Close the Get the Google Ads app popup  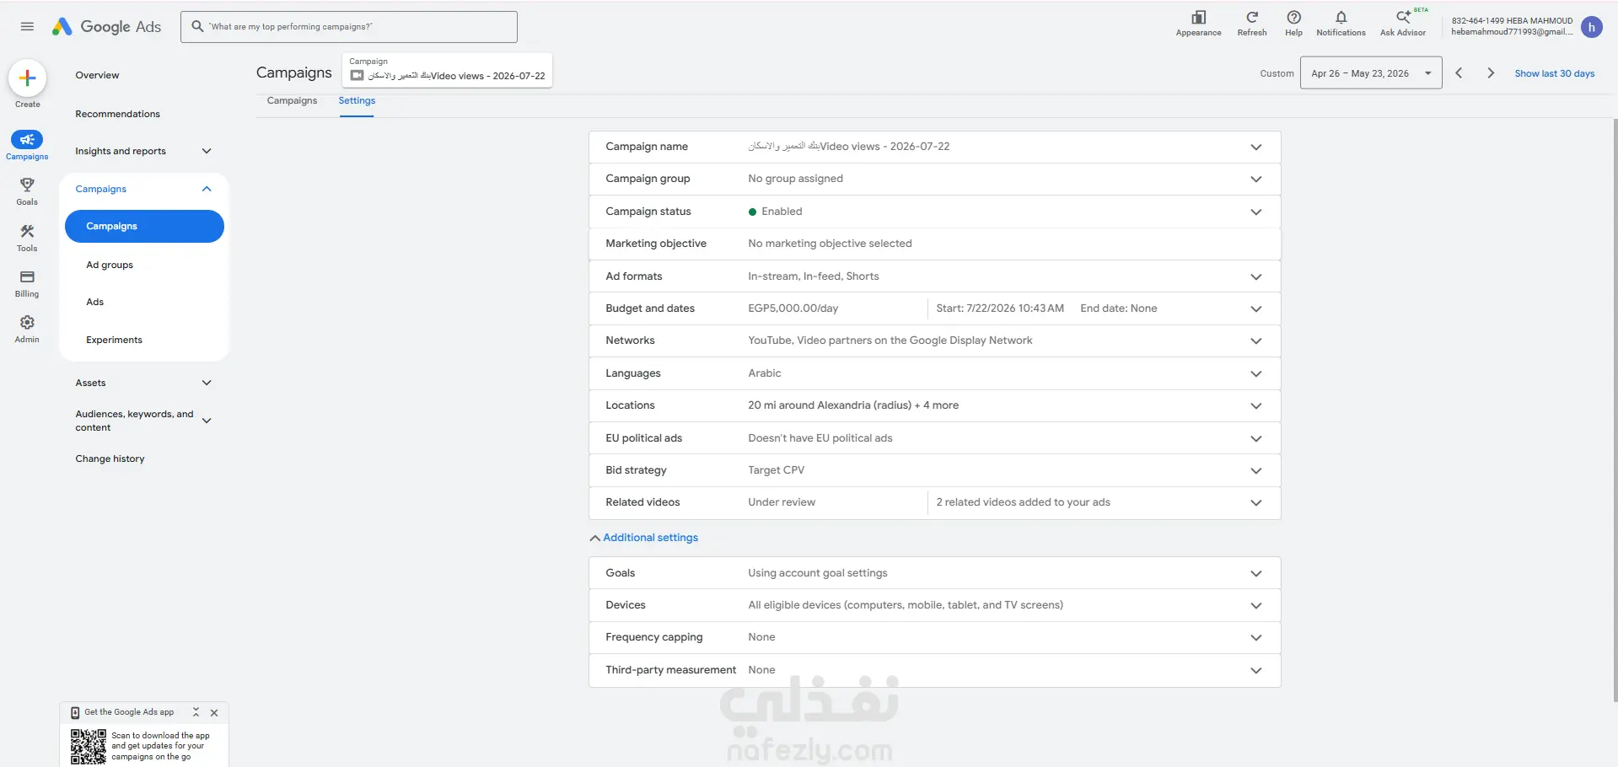pos(214,712)
